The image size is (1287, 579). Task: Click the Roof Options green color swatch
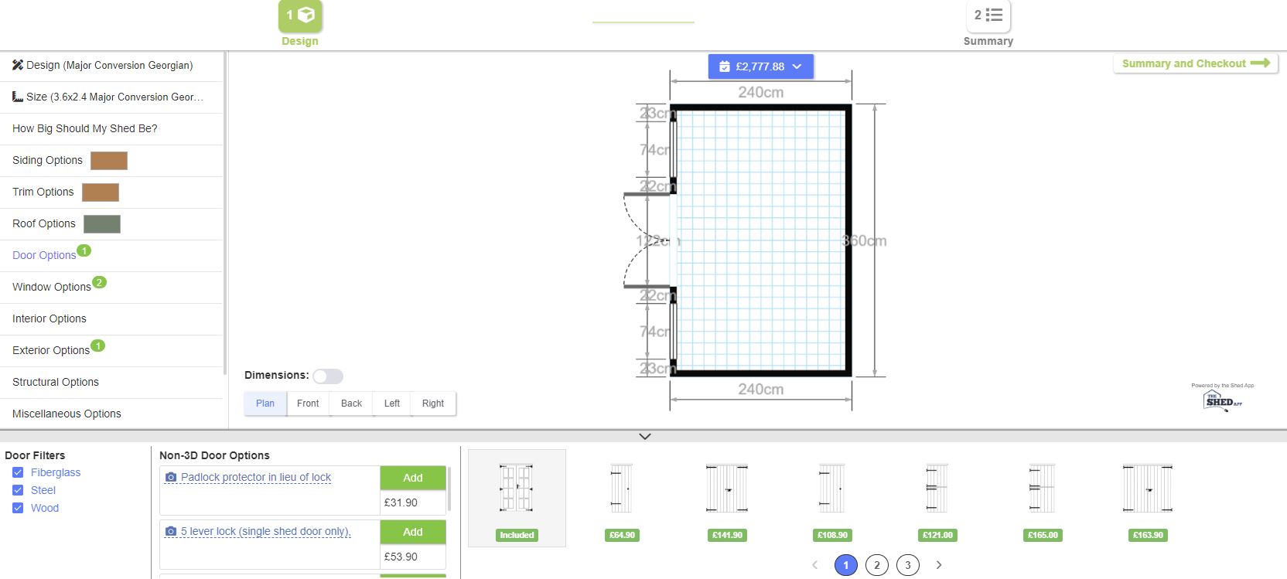tap(102, 224)
